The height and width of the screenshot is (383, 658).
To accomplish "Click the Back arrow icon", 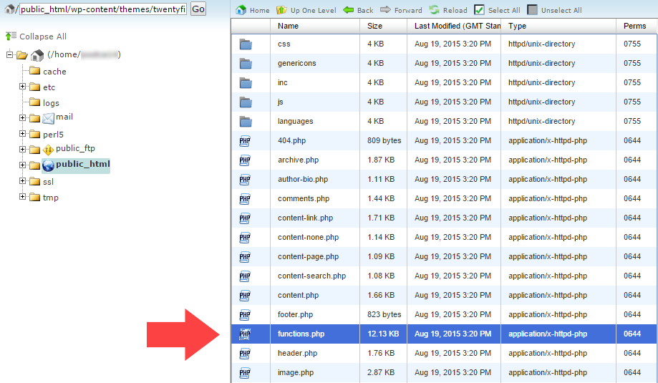I will 349,10.
